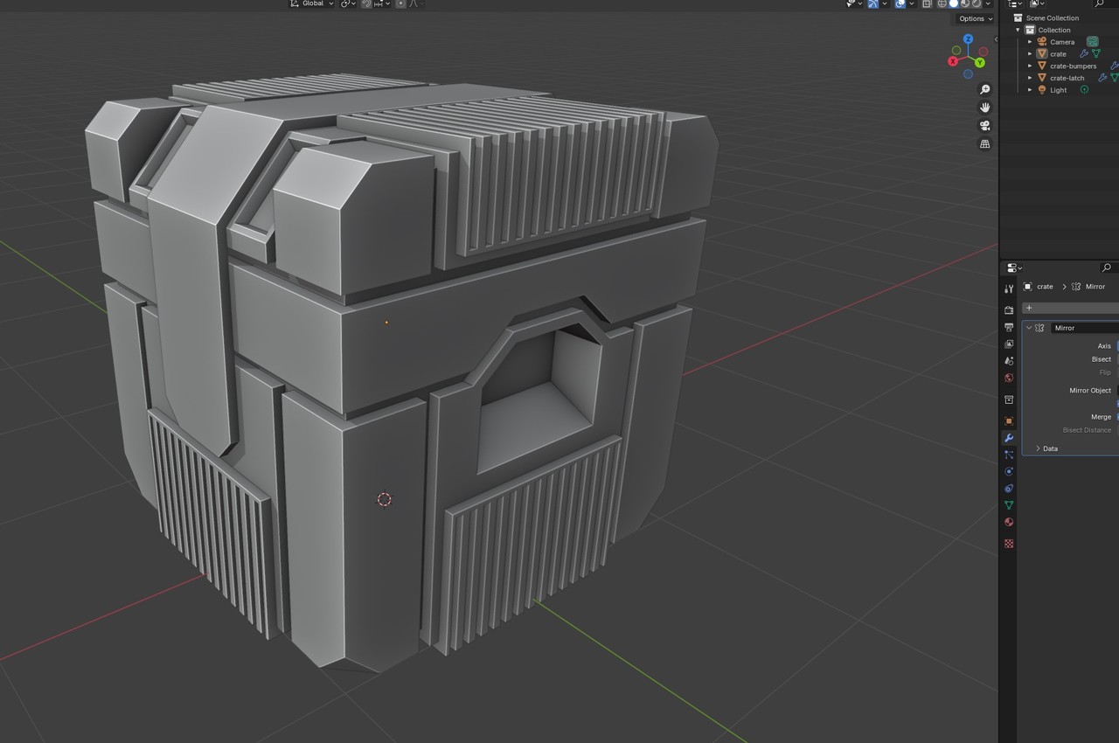The image size is (1119, 743).
Task: Click the viewport zoom magnifier icon
Action: (x=985, y=89)
